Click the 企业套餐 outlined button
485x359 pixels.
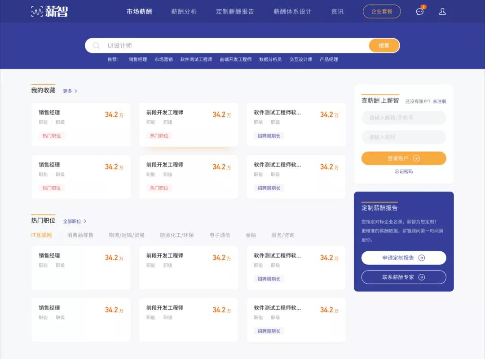click(x=382, y=12)
